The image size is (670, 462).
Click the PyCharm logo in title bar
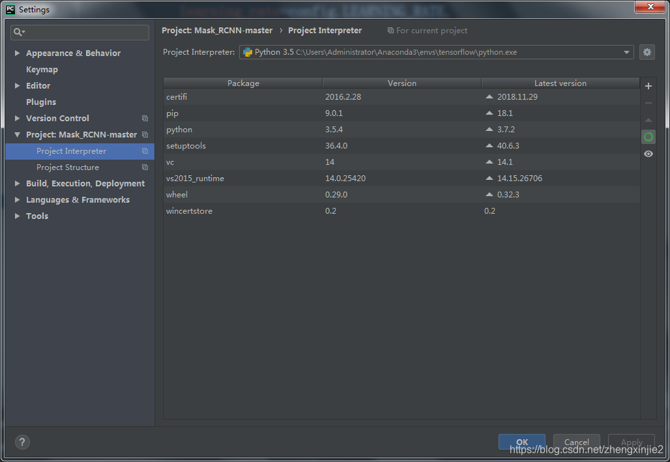(x=10, y=9)
